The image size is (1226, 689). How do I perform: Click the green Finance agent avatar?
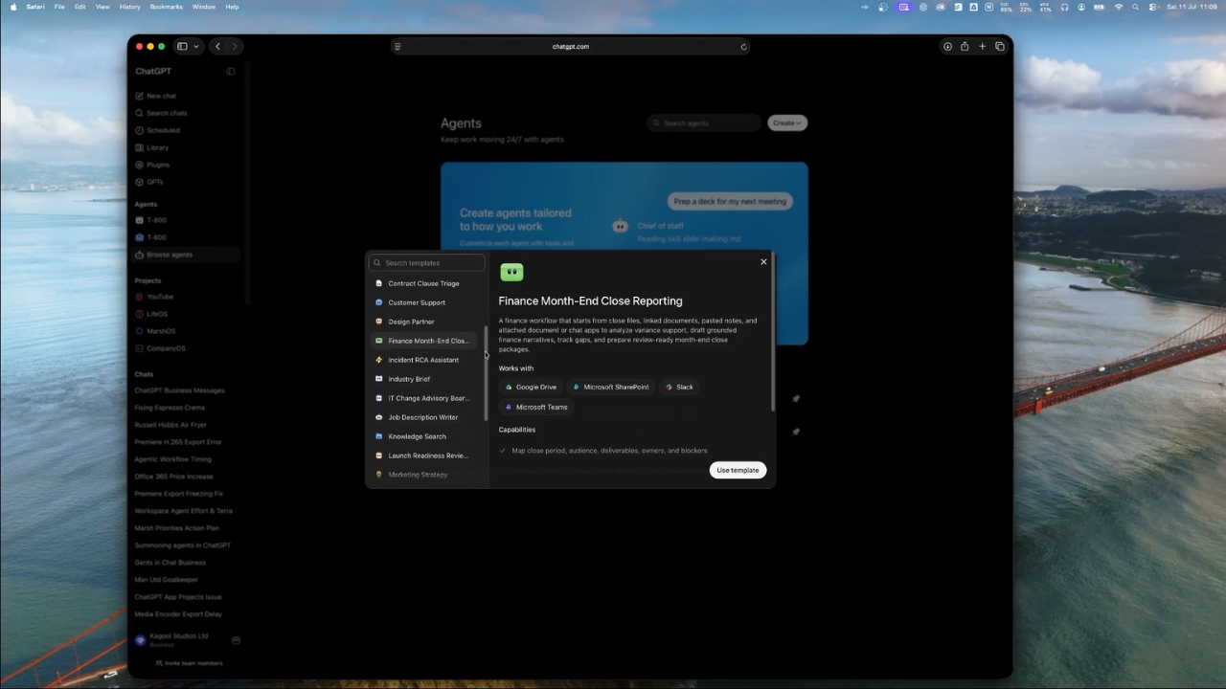tap(511, 273)
